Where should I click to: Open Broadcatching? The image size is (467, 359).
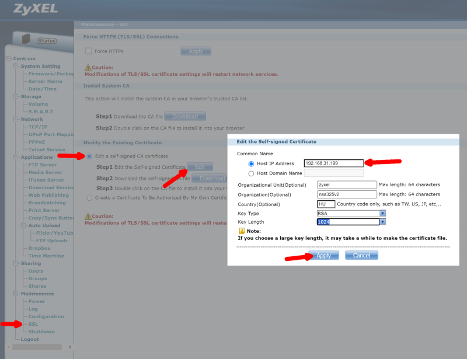point(47,203)
